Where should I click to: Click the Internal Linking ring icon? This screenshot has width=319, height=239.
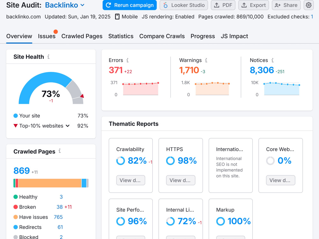[170, 221]
